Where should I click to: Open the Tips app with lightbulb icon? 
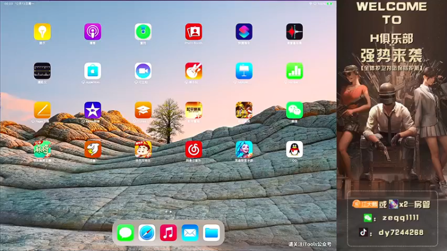click(42, 32)
